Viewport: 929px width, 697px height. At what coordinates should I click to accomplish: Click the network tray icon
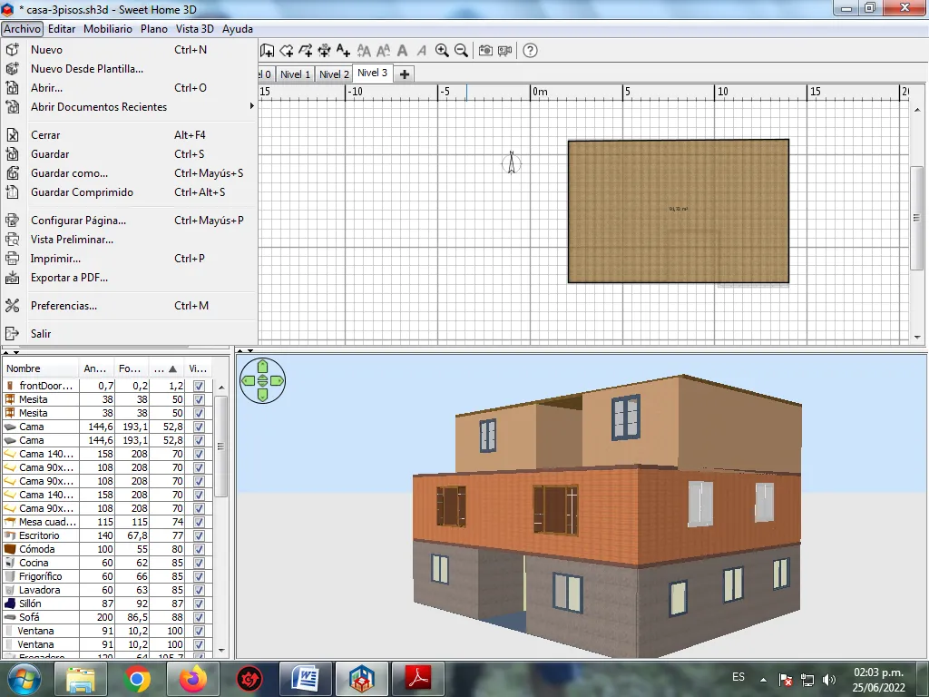807,680
